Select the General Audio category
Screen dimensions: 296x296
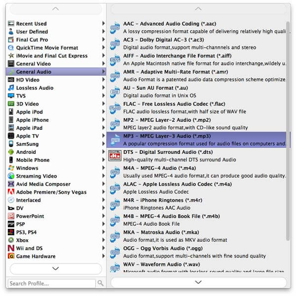[x=56, y=72]
